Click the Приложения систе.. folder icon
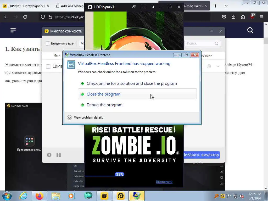 click(x=29, y=141)
